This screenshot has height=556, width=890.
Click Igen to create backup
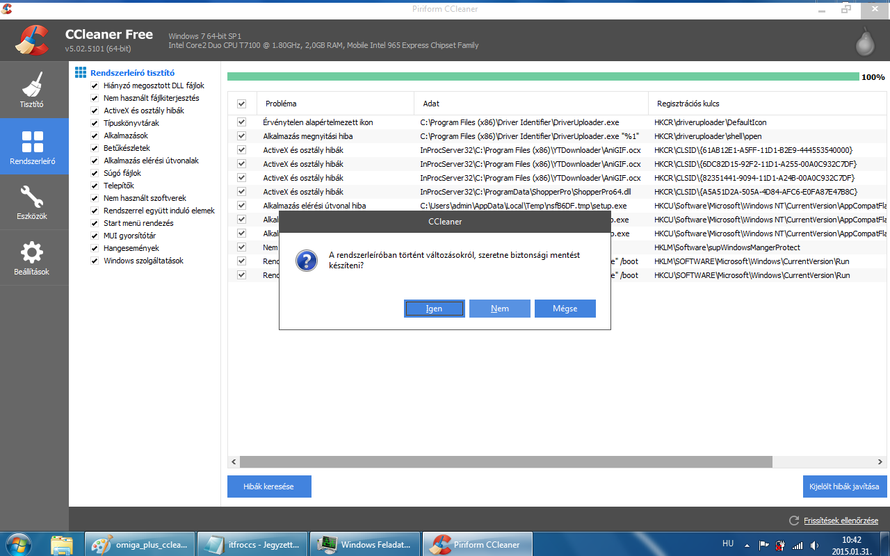(434, 309)
